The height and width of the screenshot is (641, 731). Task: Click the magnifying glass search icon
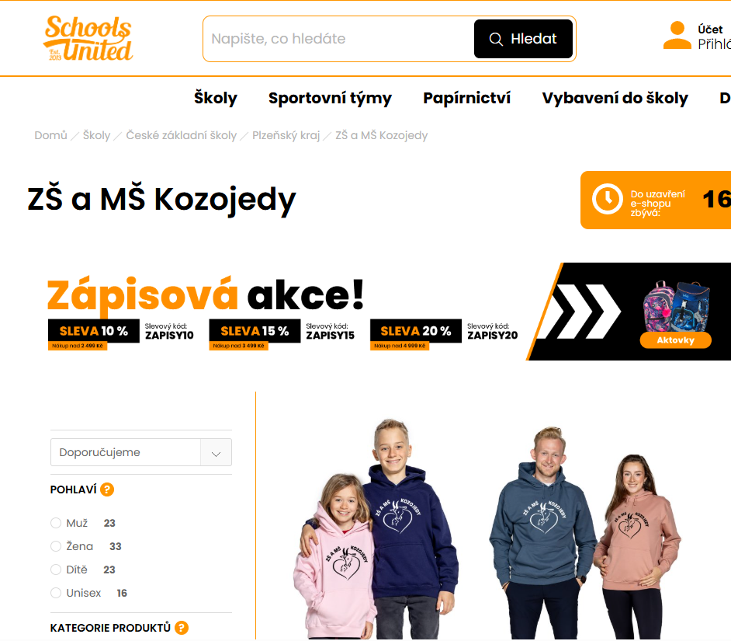point(496,39)
